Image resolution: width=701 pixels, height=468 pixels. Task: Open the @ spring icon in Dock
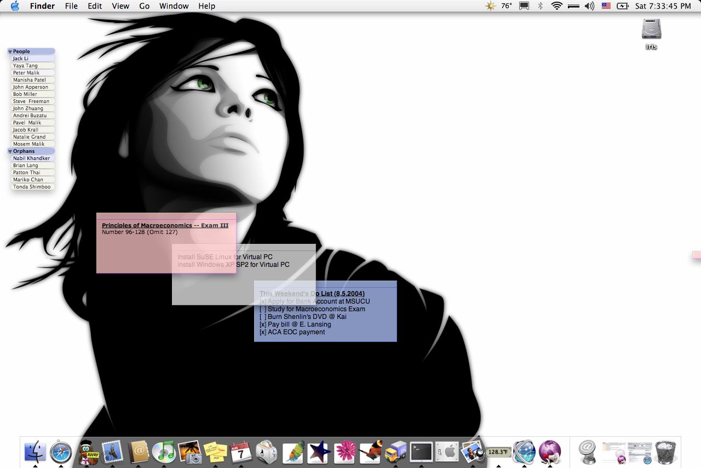click(x=588, y=452)
